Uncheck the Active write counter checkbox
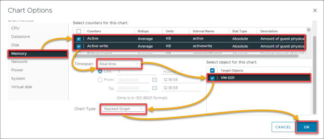Screen dimensions: 324x139 (79, 46)
